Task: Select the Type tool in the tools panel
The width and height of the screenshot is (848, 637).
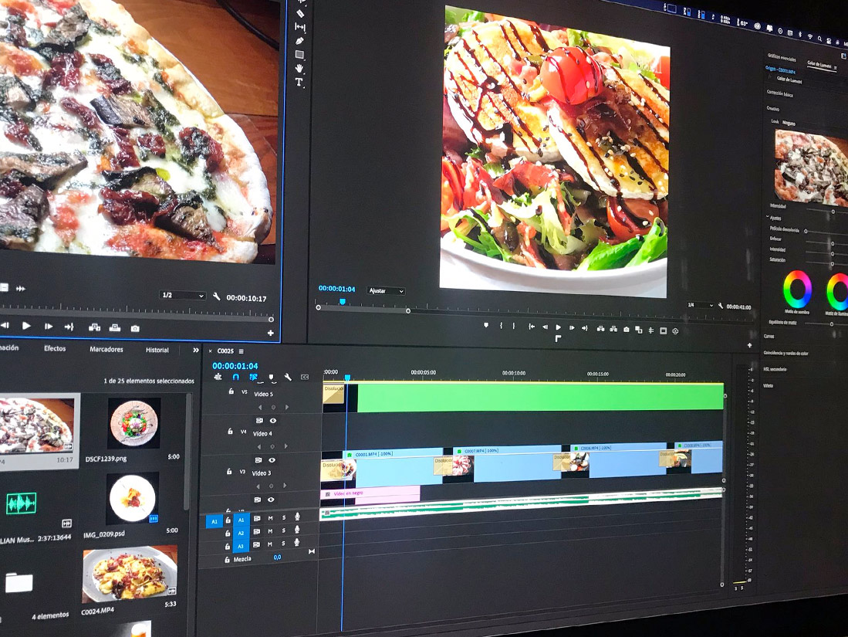Action: [299, 83]
